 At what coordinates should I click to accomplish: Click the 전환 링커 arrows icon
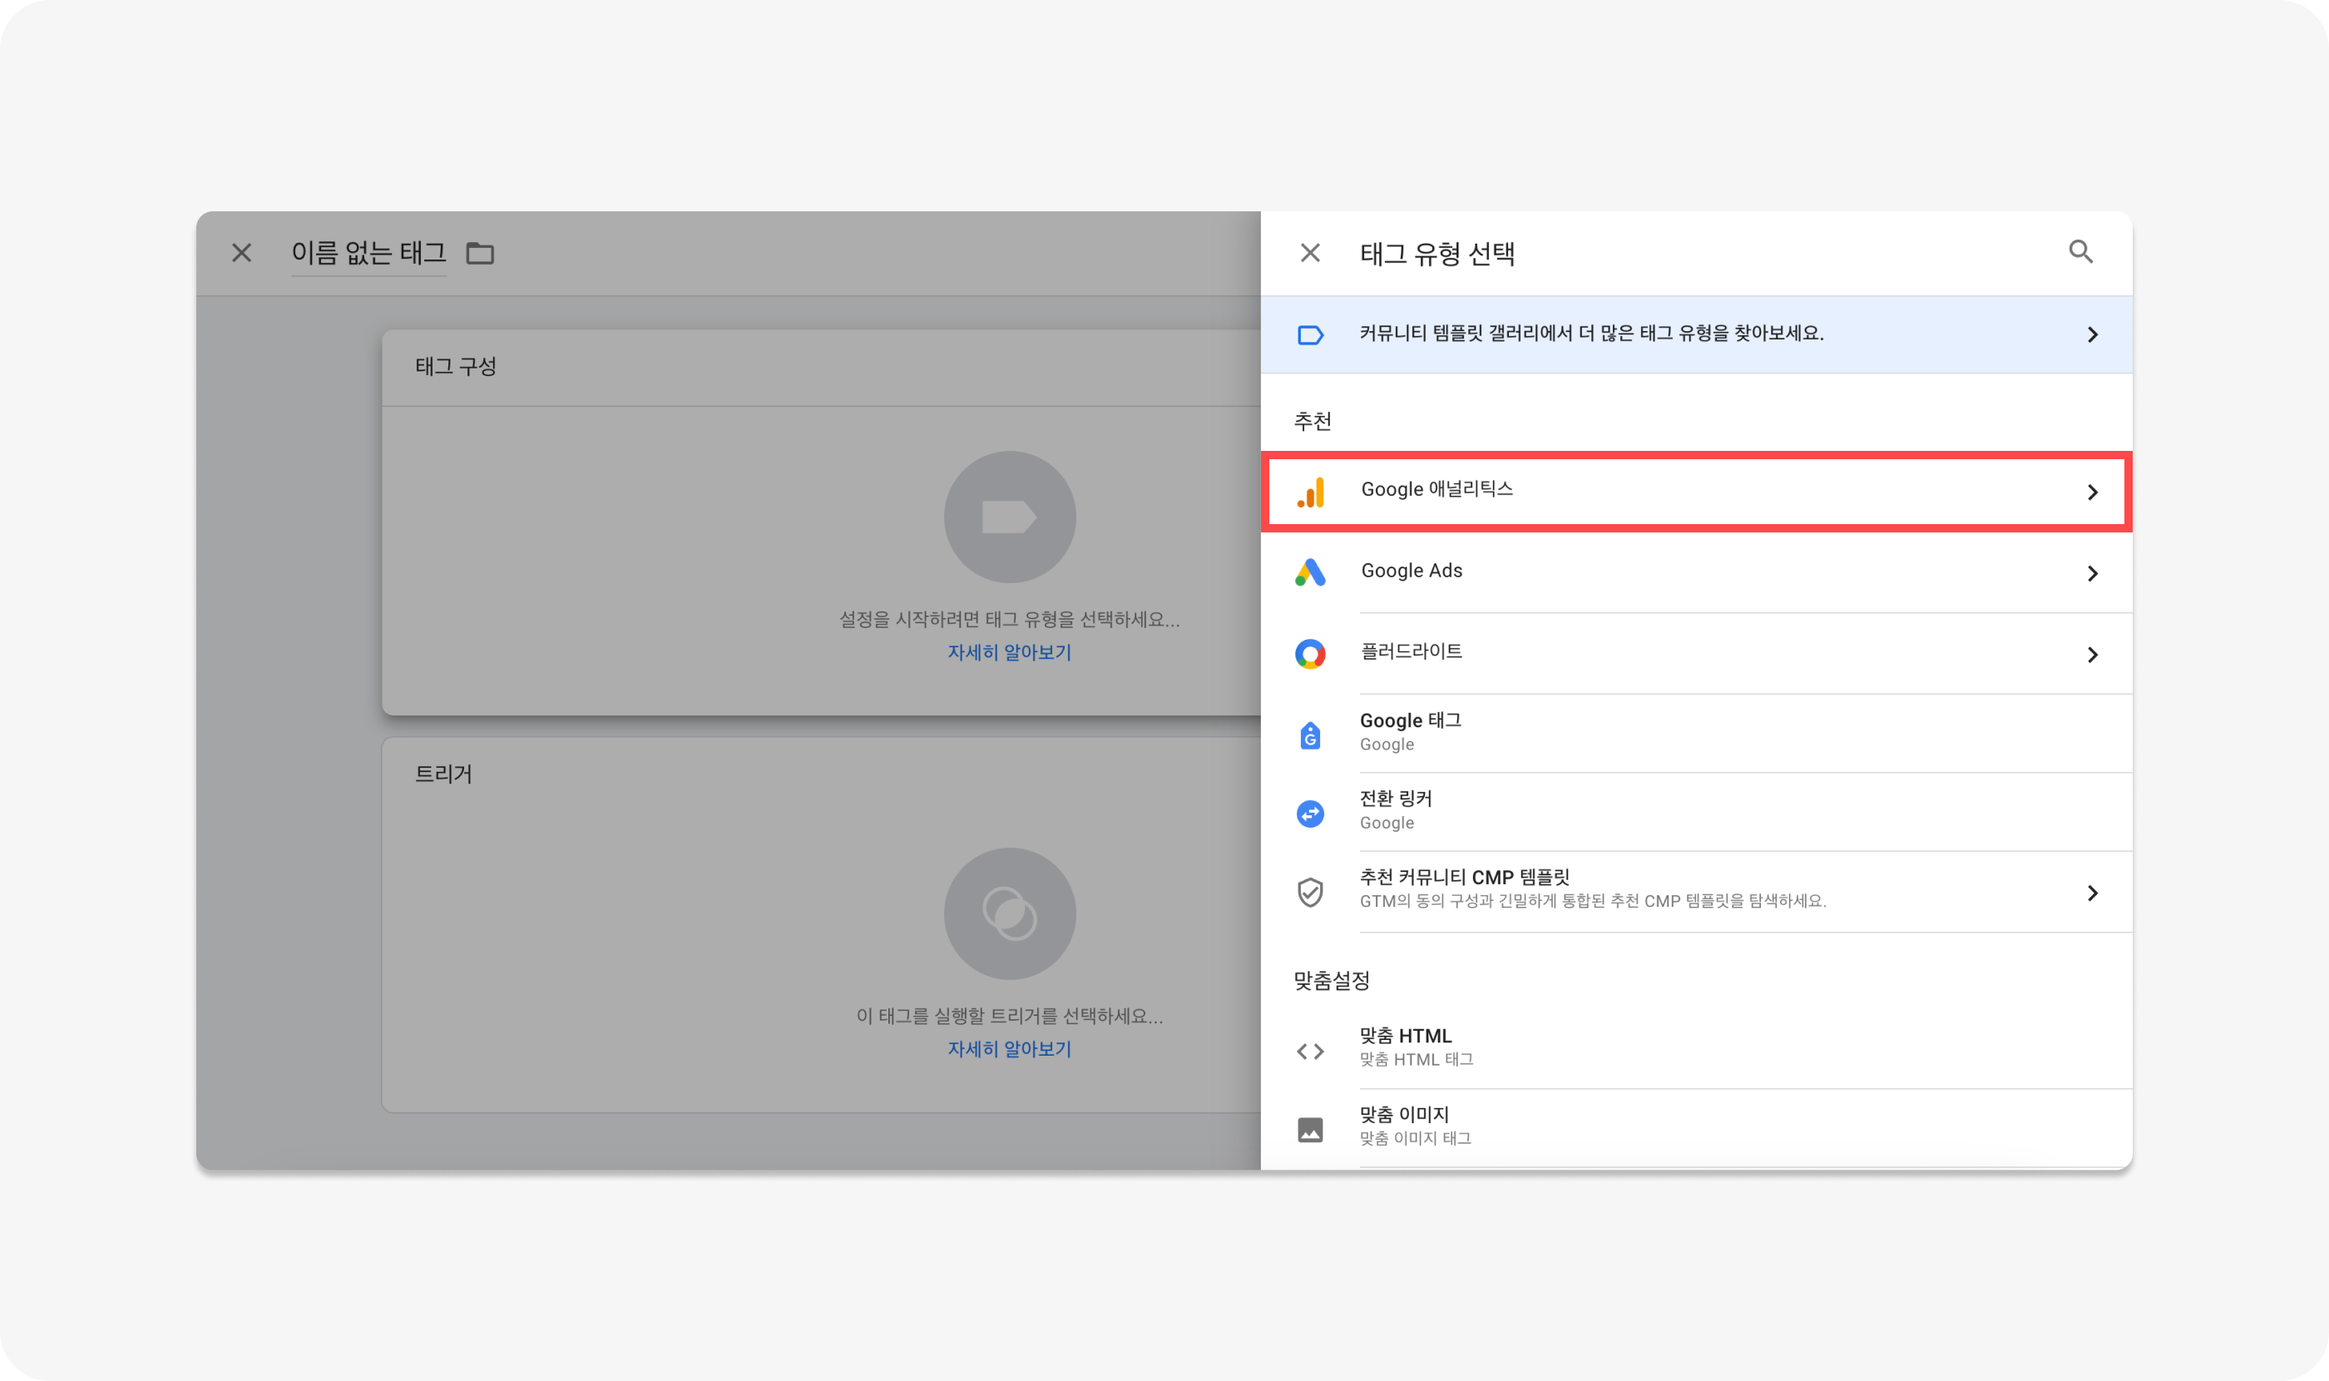pos(1310,814)
